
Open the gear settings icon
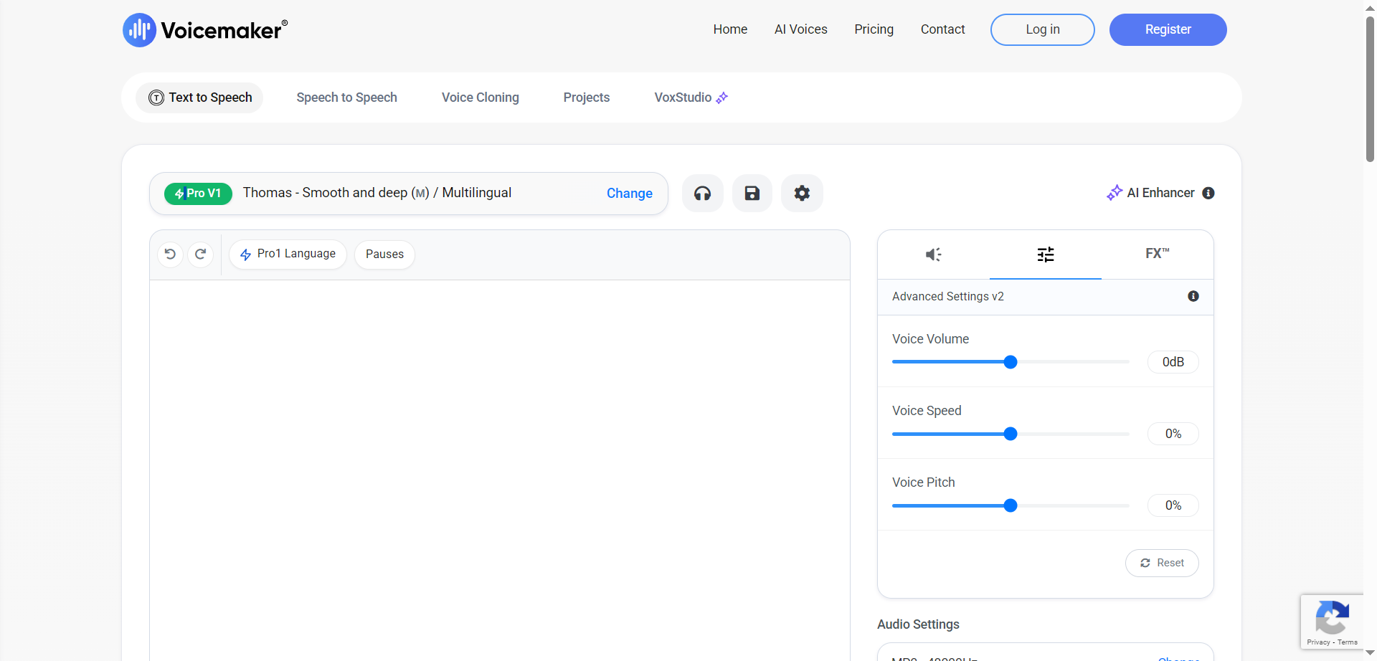(x=802, y=194)
